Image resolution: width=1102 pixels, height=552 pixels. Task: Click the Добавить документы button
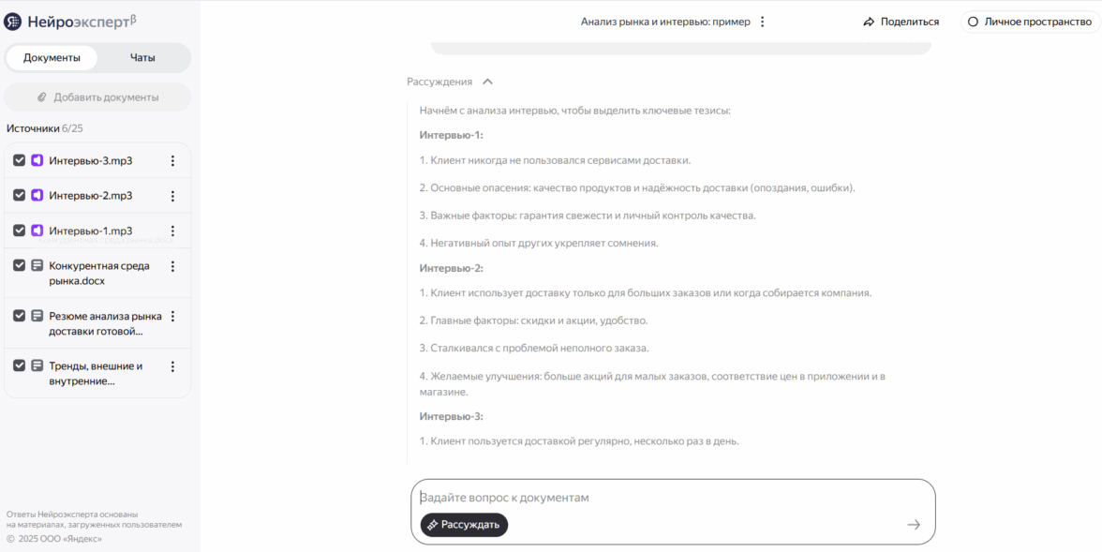coord(97,97)
